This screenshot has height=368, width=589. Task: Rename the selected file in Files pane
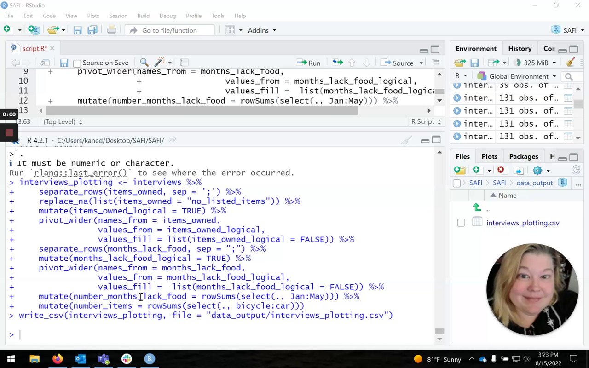[x=518, y=171]
